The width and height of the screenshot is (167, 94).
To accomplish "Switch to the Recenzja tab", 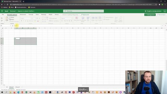I will [44, 15].
